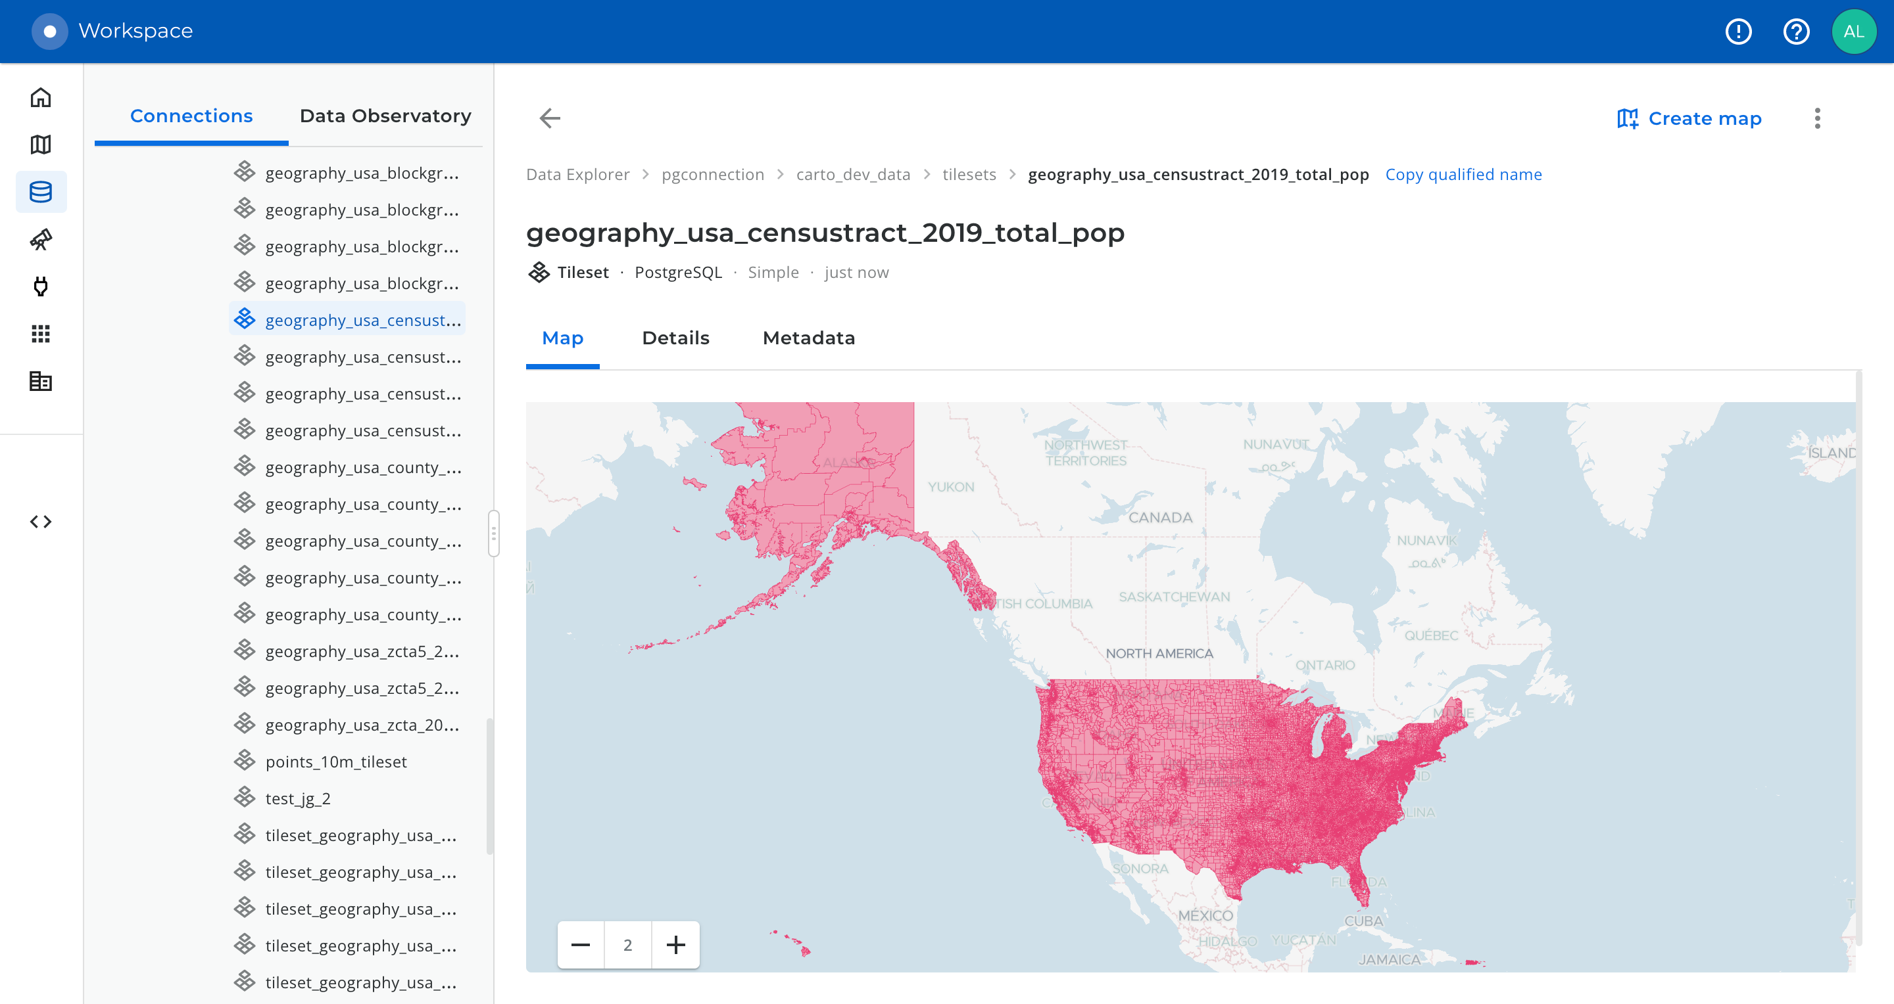Open the Data Explorer database icon

click(x=40, y=192)
